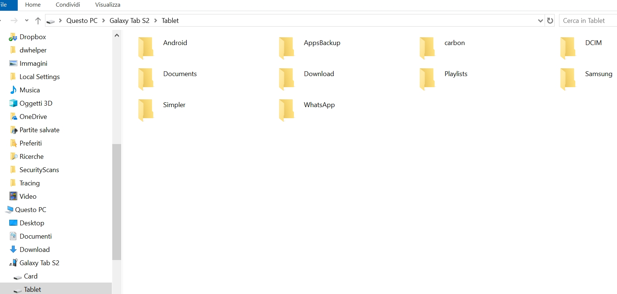Open the AppsBackup folder icon
Viewport: 617px width, 294px height.
coord(287,48)
